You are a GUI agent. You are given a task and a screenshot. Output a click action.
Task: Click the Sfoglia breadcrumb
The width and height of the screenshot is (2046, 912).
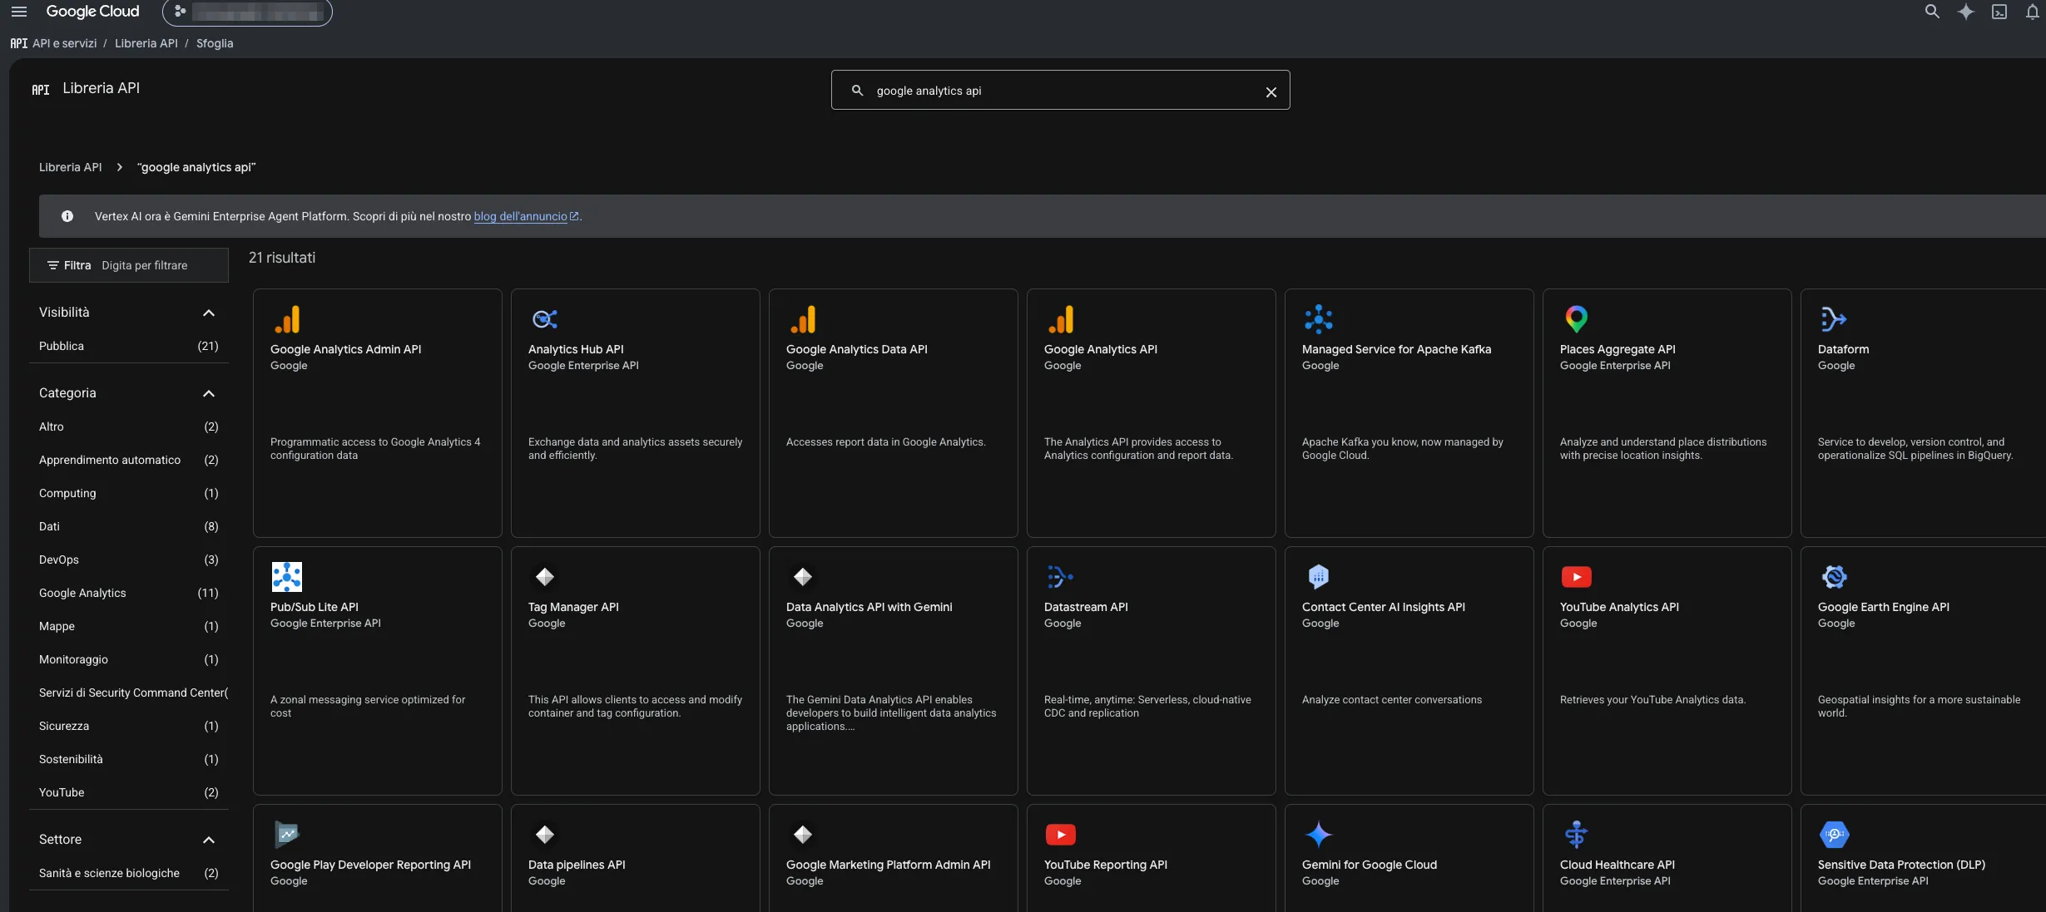tap(215, 43)
